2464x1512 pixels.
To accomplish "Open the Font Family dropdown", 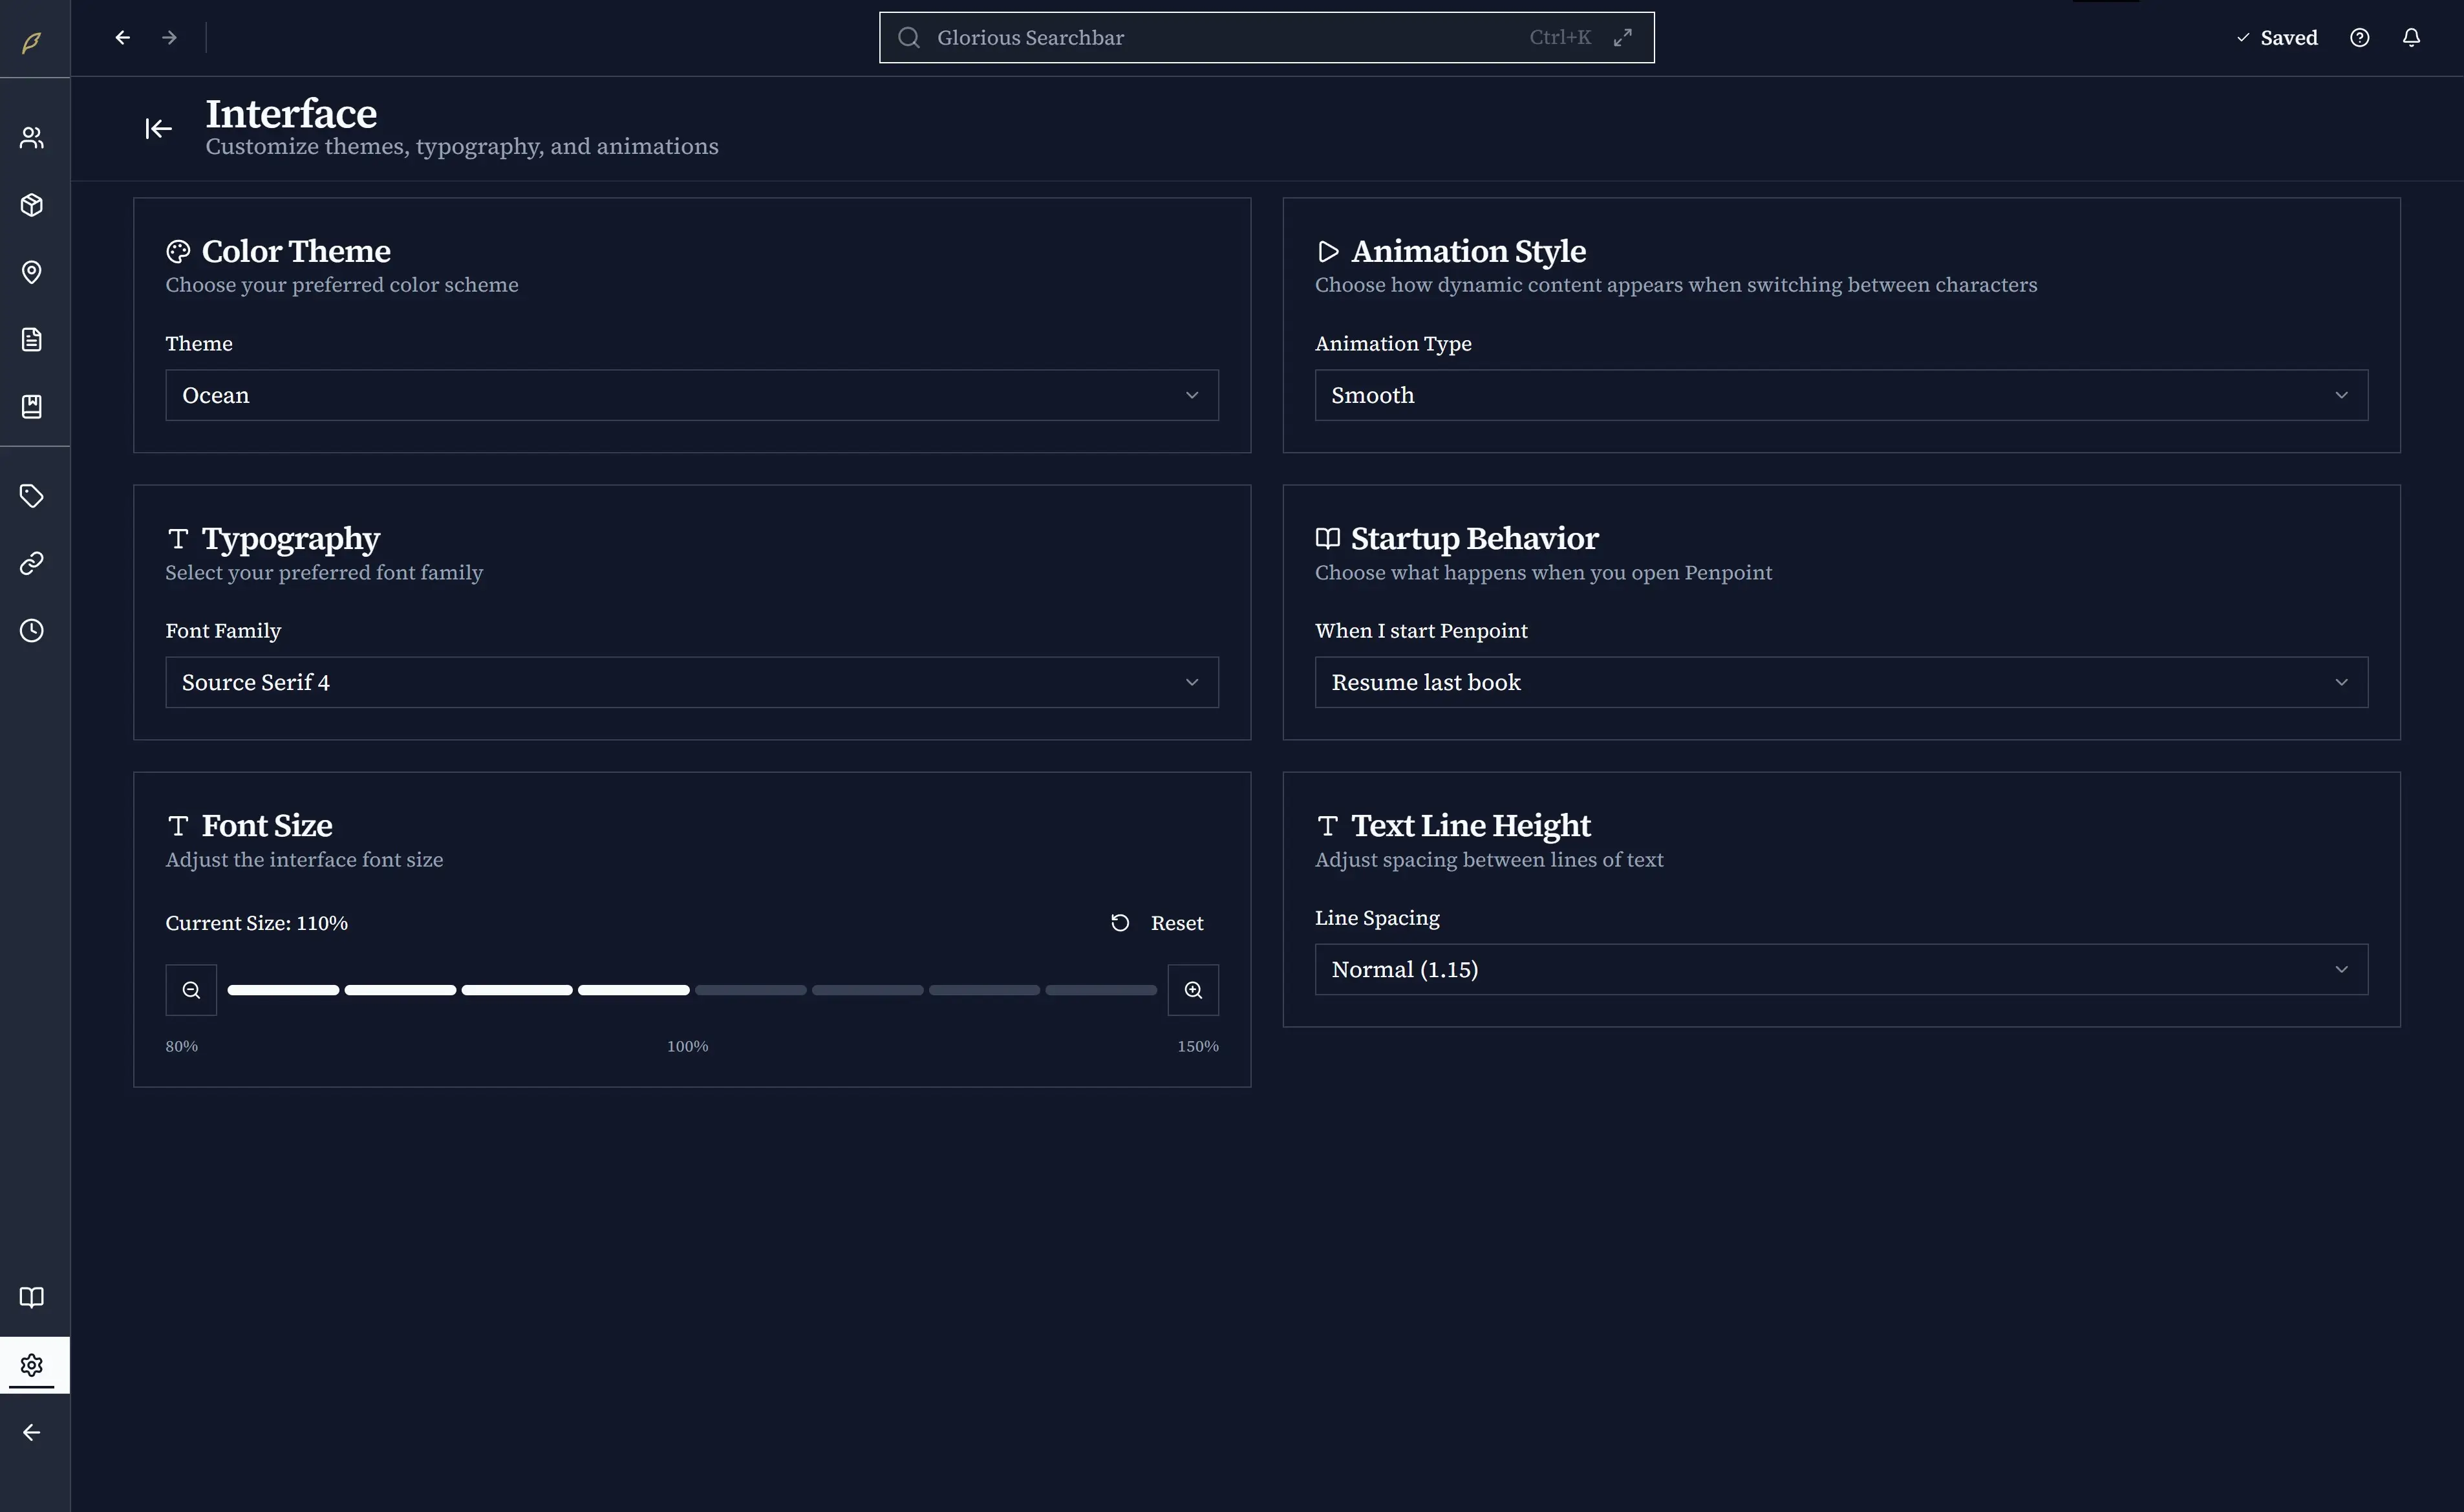I will pyautogui.click(x=691, y=682).
